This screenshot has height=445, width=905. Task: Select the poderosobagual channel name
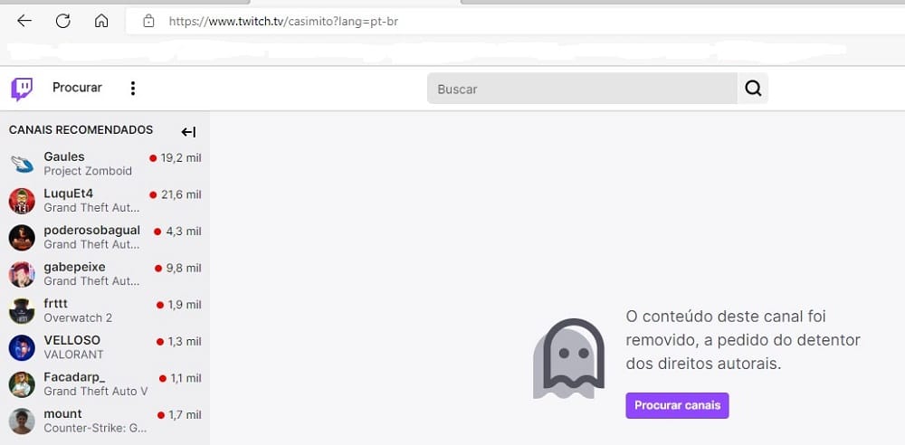(x=91, y=231)
